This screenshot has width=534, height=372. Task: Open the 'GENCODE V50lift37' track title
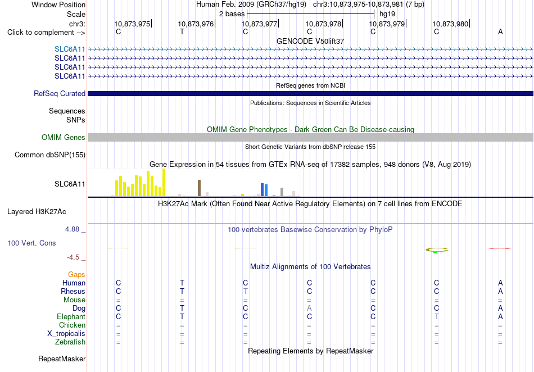[x=310, y=41]
